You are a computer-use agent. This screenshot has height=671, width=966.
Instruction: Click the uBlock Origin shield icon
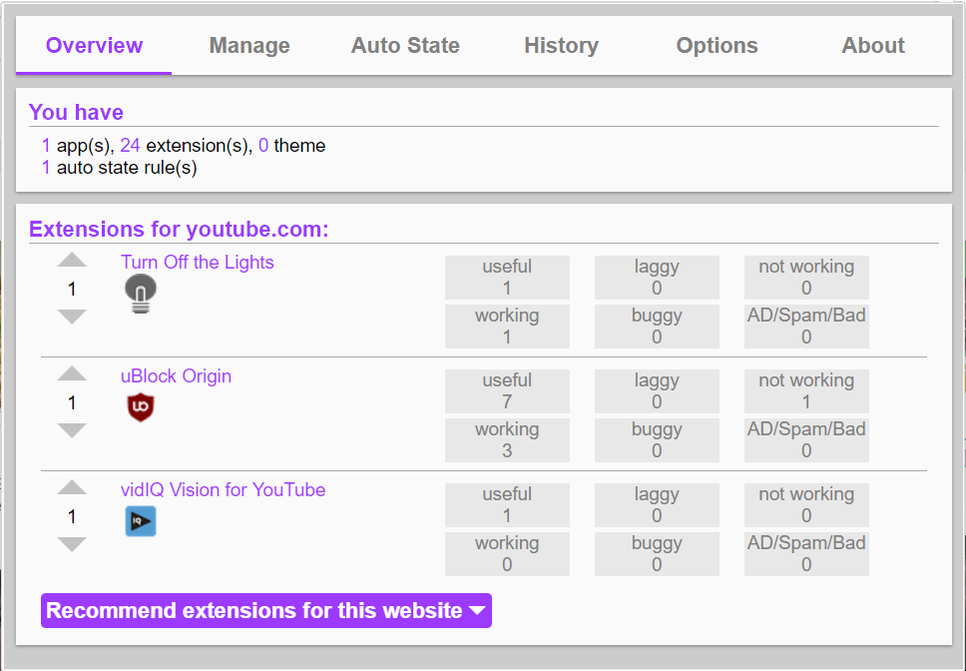pyautogui.click(x=141, y=407)
